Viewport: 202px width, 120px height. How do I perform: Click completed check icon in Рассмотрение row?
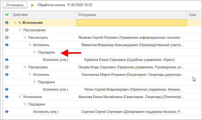click(x=7, y=30)
